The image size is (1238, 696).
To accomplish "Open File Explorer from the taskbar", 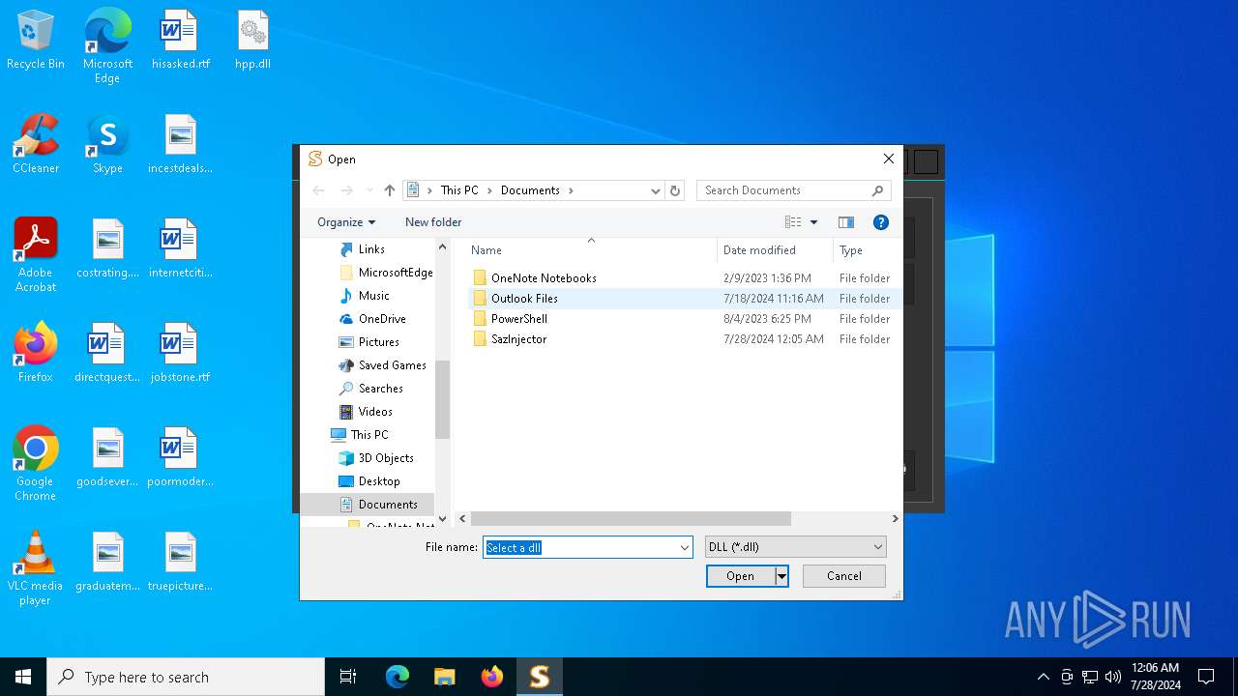I will 444,677.
